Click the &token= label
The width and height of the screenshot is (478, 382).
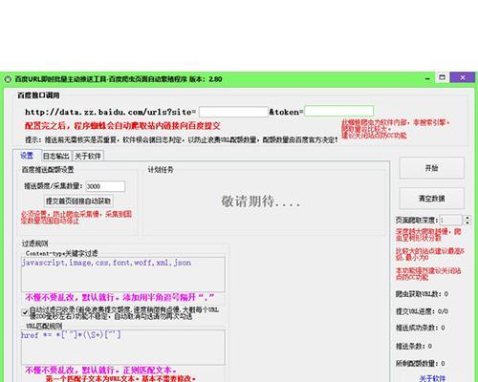(x=286, y=112)
